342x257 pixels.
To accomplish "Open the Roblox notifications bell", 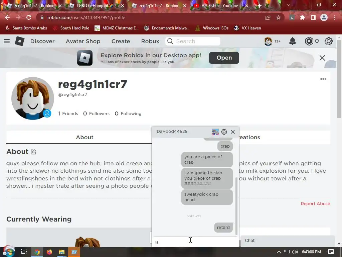I will pos(292,41).
